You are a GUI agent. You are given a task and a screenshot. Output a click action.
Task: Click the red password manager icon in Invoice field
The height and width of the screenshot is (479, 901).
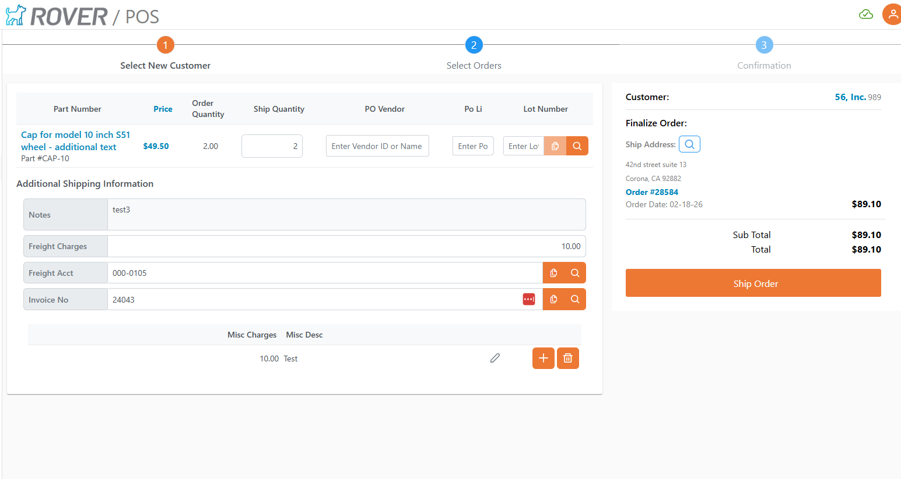529,299
